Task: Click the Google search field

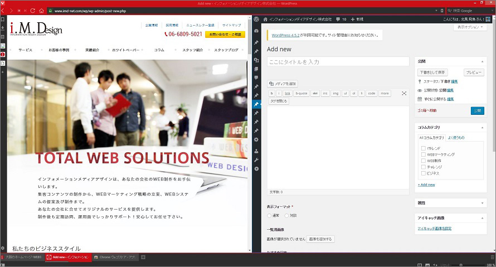Action: click(x=470, y=11)
